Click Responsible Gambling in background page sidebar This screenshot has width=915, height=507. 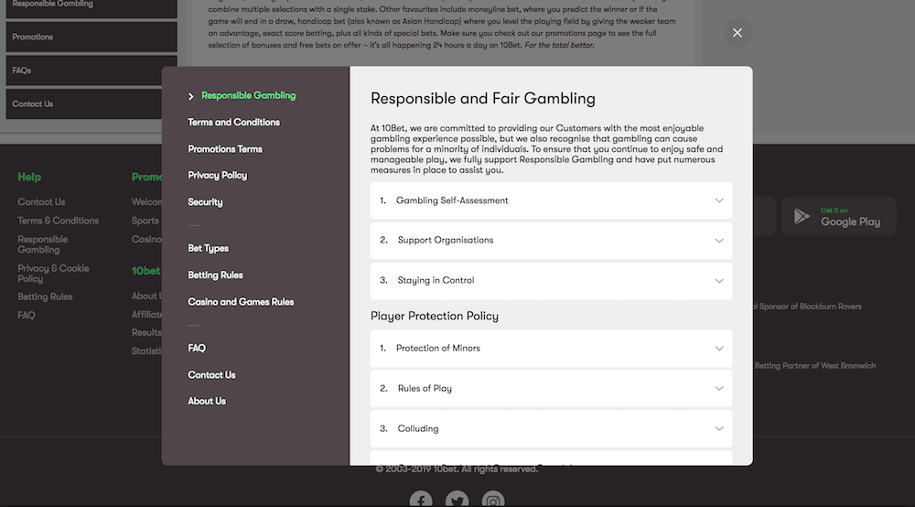pyautogui.click(x=91, y=7)
